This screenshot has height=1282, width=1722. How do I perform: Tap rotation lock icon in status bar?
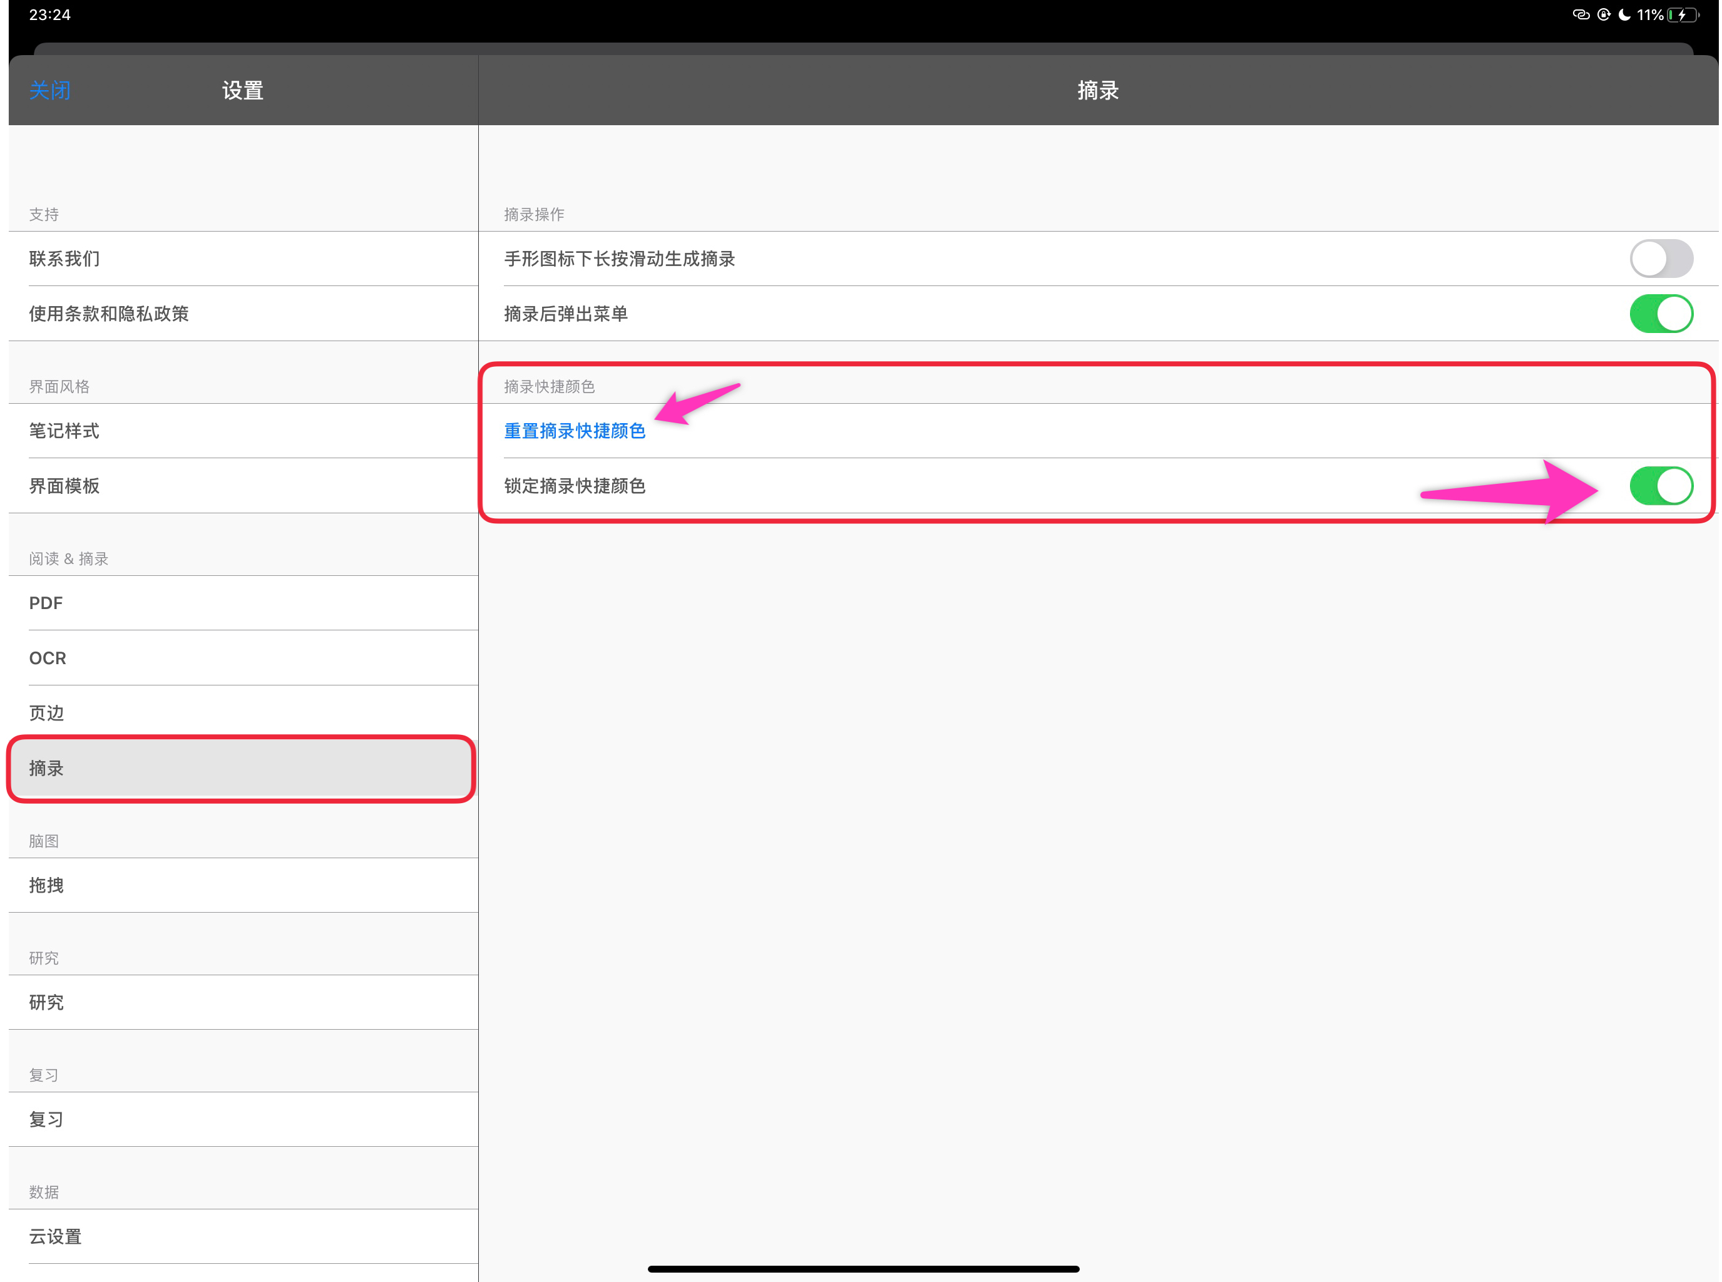pos(1603,15)
